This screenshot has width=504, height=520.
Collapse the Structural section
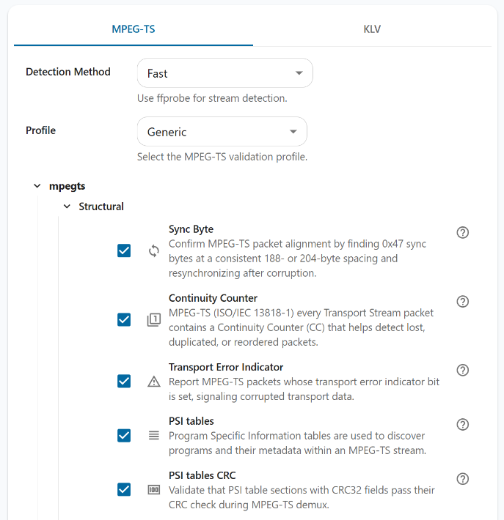point(67,207)
